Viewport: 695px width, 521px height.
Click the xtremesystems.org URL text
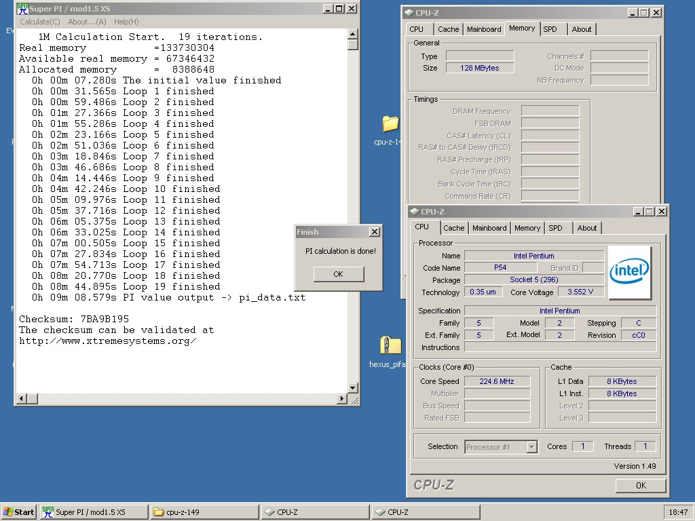point(108,341)
